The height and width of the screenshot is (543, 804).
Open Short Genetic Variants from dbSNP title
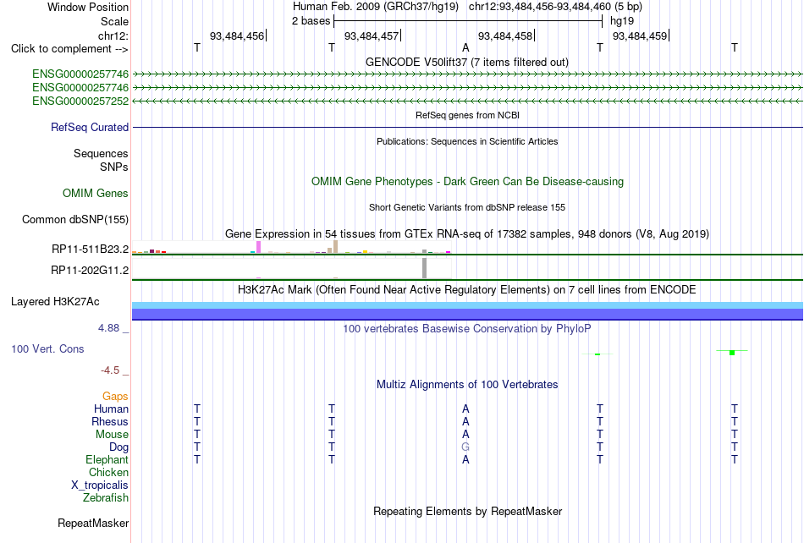467,207
